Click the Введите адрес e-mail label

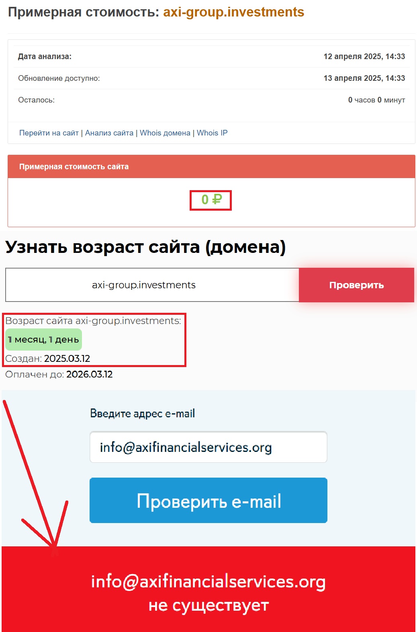[x=142, y=413]
